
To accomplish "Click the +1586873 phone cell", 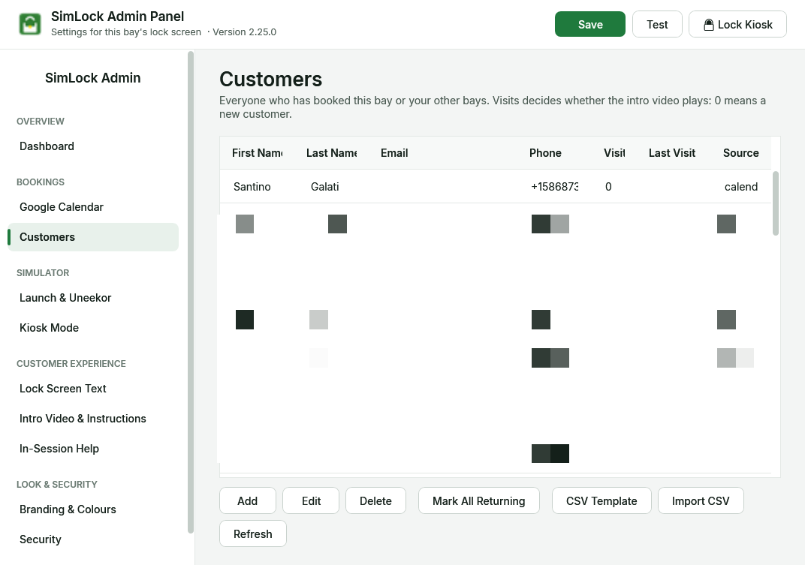I will tap(555, 187).
